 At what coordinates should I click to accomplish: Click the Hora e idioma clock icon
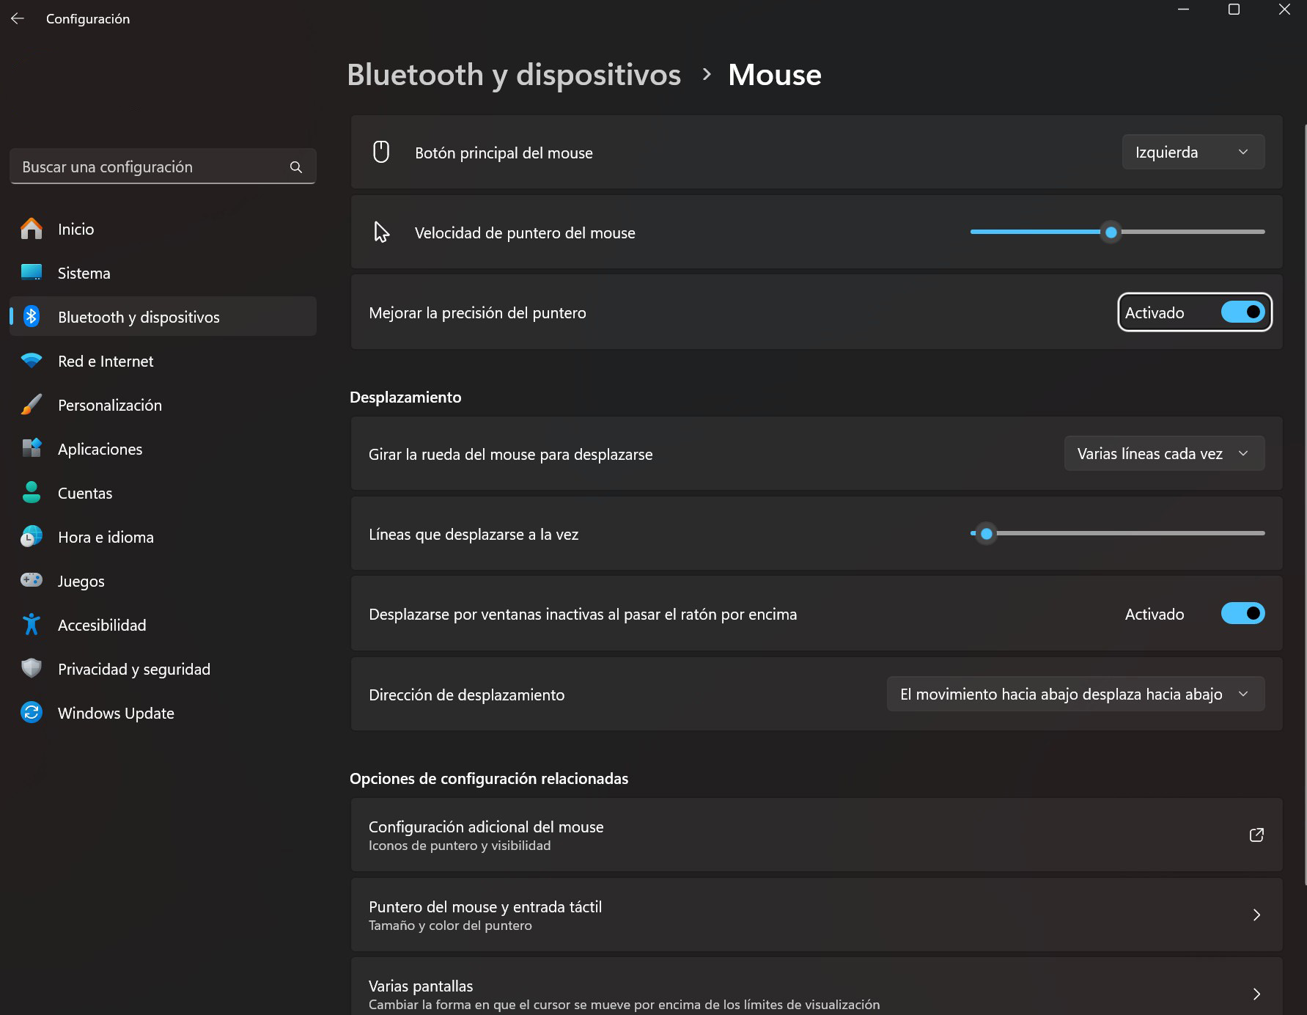32,537
